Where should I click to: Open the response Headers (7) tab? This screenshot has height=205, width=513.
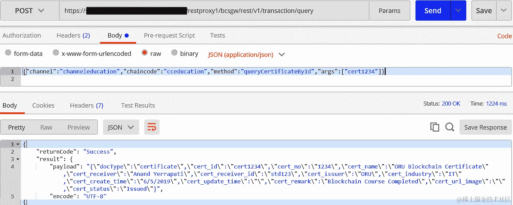pyautogui.click(x=86, y=105)
